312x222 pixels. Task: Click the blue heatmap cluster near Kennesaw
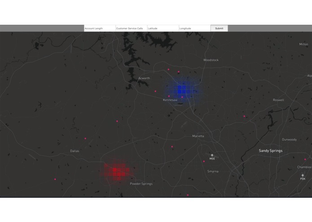point(184,89)
